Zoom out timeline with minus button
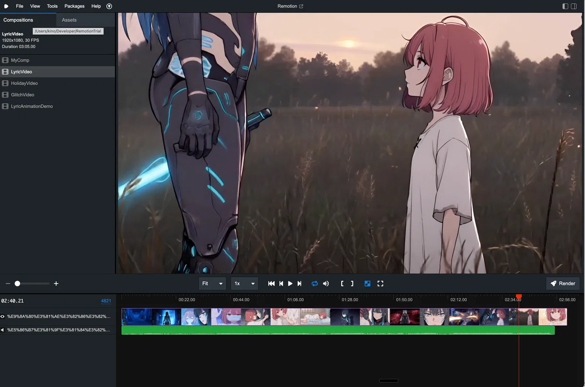585x387 pixels. [x=8, y=284]
